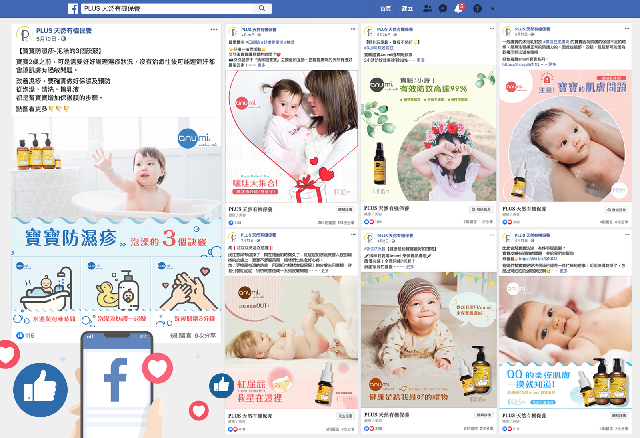640x438 pixels.
Task: Open options menu on the 5月10日 post
Action: (x=214, y=30)
